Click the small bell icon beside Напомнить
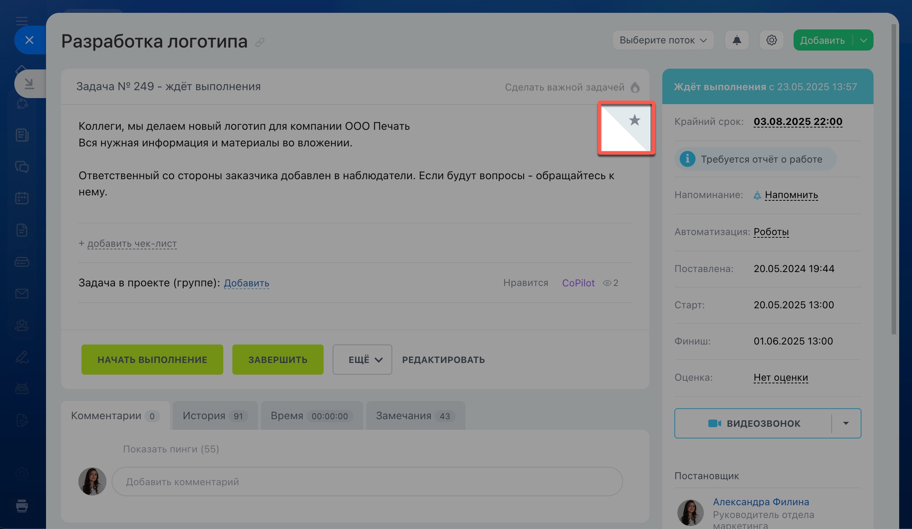The image size is (912, 529). tap(757, 195)
